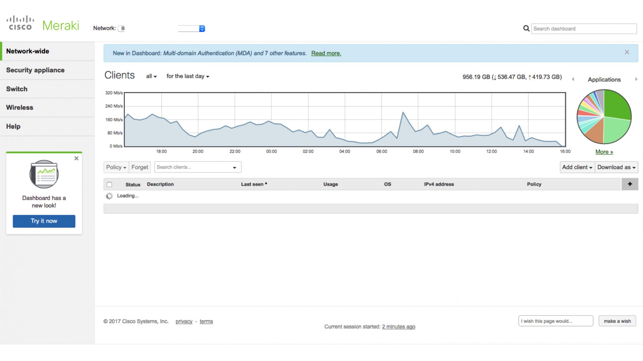
Task: Sort by the Last seen column
Action: point(254,184)
